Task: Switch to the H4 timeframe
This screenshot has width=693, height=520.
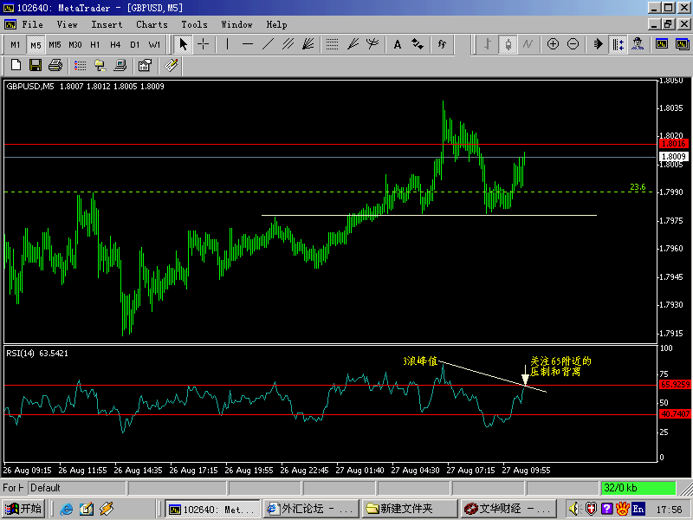Action: click(x=115, y=45)
